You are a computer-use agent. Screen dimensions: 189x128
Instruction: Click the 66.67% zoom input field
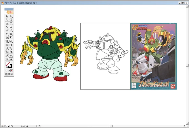click(4, 126)
